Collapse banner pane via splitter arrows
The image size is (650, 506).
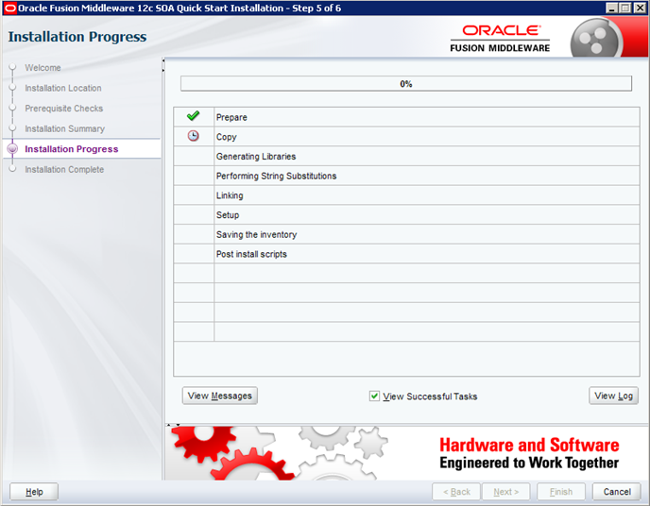178,425
